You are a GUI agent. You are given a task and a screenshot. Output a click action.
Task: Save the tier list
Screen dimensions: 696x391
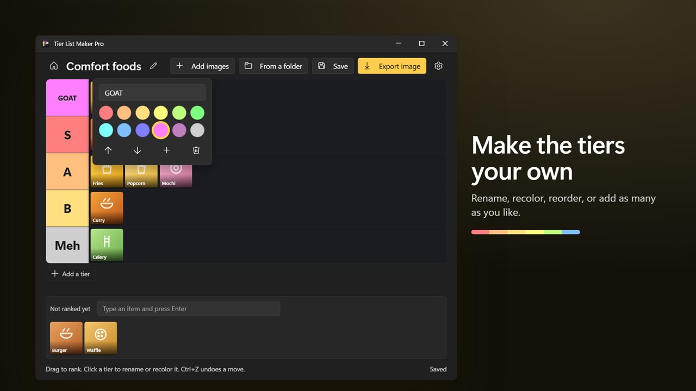tap(333, 66)
